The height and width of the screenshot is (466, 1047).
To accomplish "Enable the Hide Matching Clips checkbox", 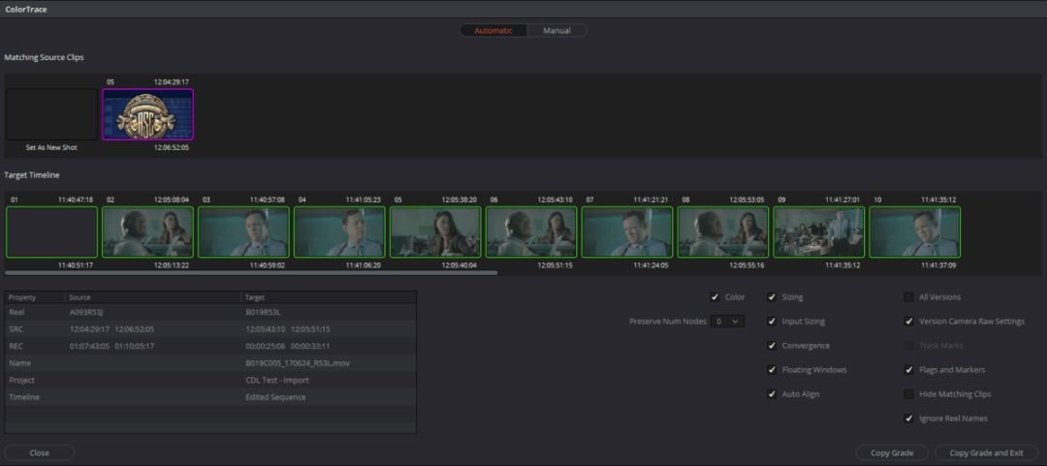I will tap(908, 394).
